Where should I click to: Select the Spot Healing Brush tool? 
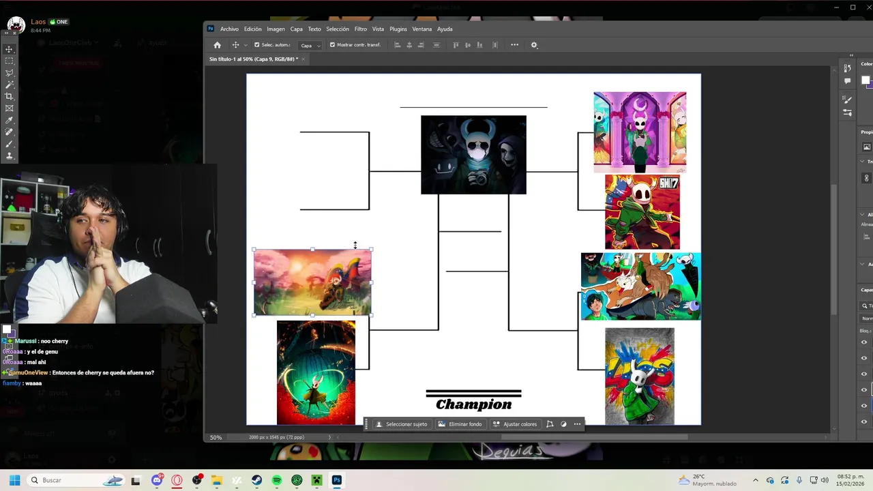tap(9, 132)
